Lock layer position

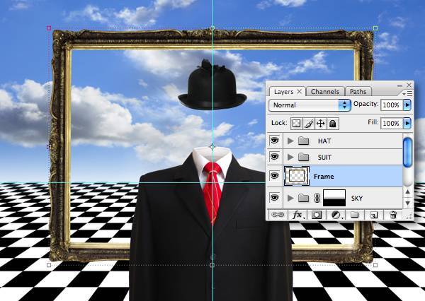tap(321, 124)
